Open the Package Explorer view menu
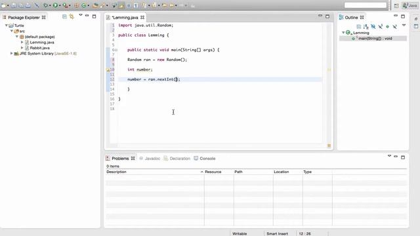The height and width of the screenshot is (236, 420). pos(80,15)
